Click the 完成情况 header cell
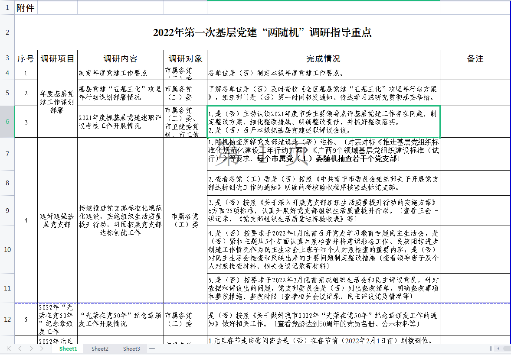 click(x=323, y=58)
